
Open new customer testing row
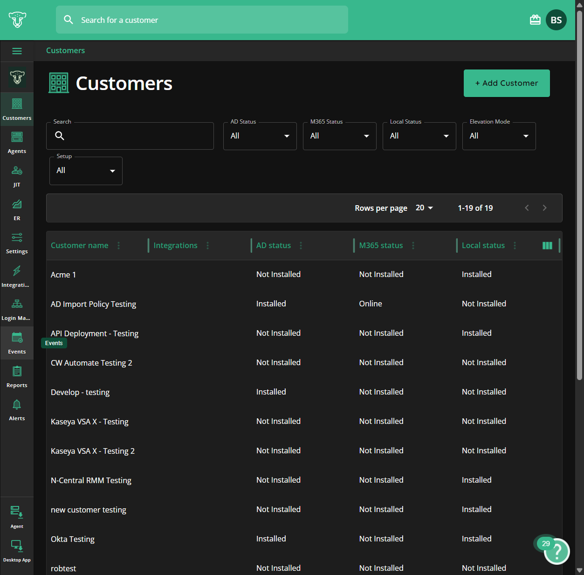tap(304, 510)
